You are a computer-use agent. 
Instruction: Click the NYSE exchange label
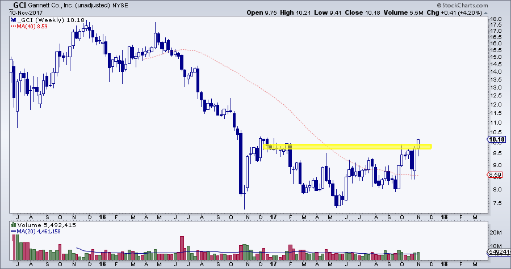click(120, 6)
